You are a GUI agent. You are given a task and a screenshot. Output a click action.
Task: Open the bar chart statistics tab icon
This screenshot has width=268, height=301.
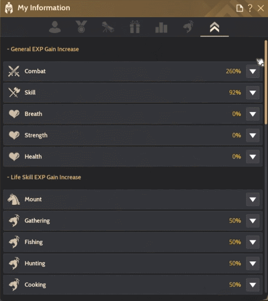[x=161, y=27]
